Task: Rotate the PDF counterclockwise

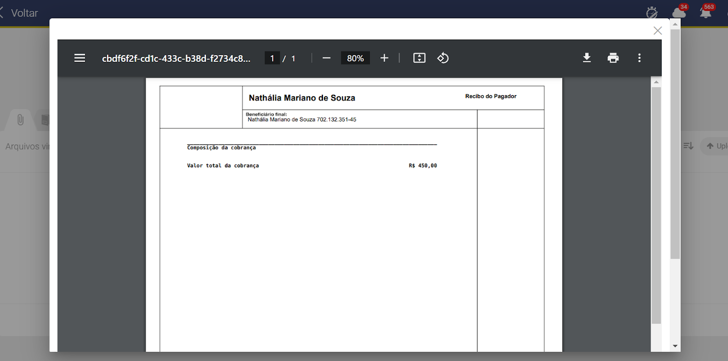Action: tap(443, 58)
